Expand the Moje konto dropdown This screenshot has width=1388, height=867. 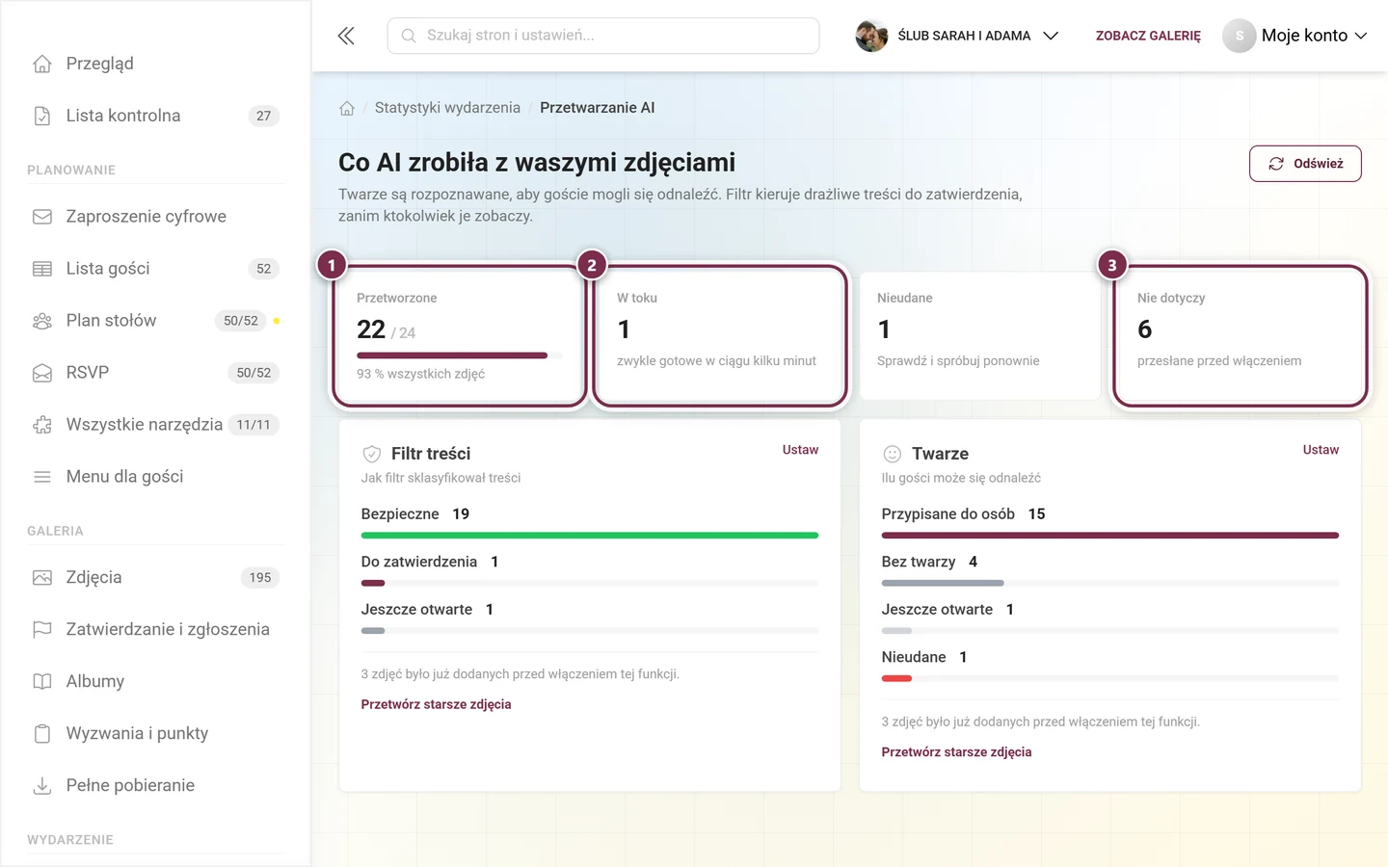tap(1295, 36)
